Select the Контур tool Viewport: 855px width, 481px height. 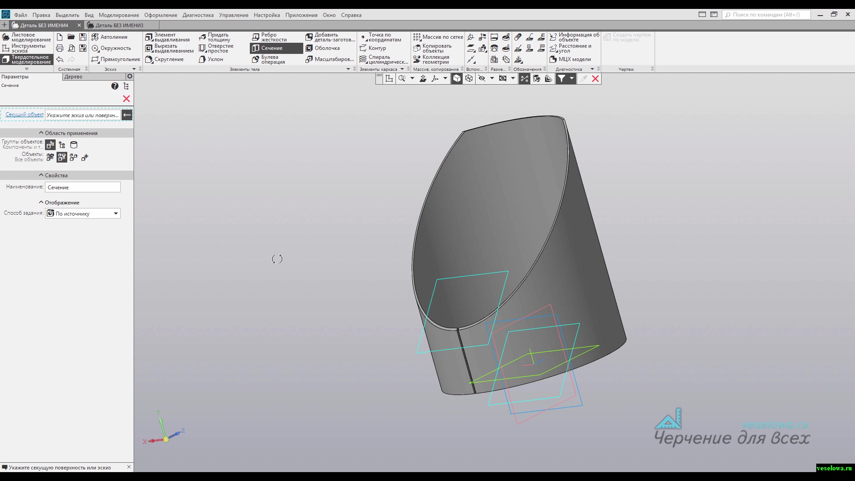(x=373, y=48)
